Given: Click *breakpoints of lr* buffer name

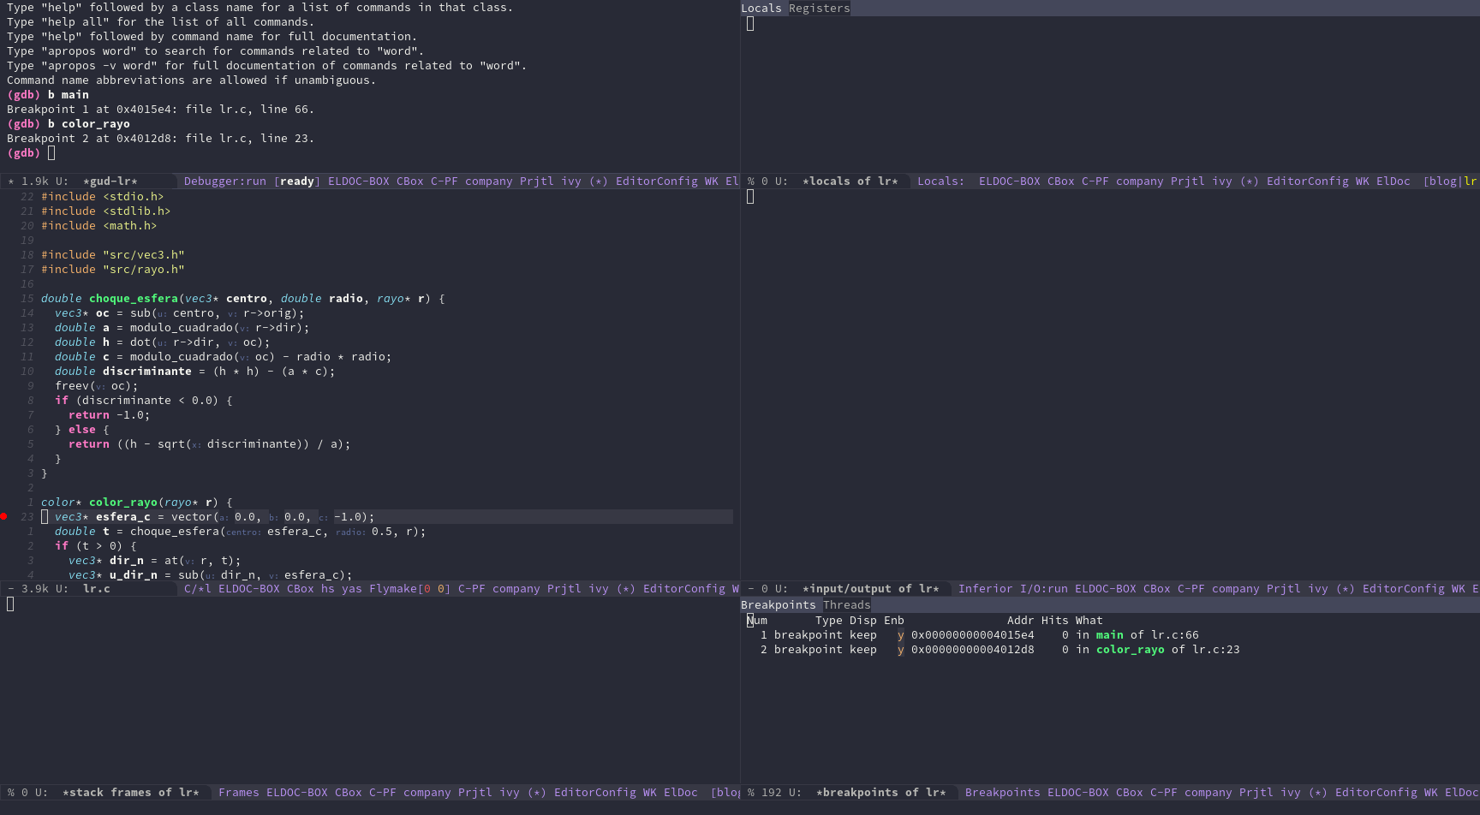Looking at the screenshot, I should tap(881, 793).
